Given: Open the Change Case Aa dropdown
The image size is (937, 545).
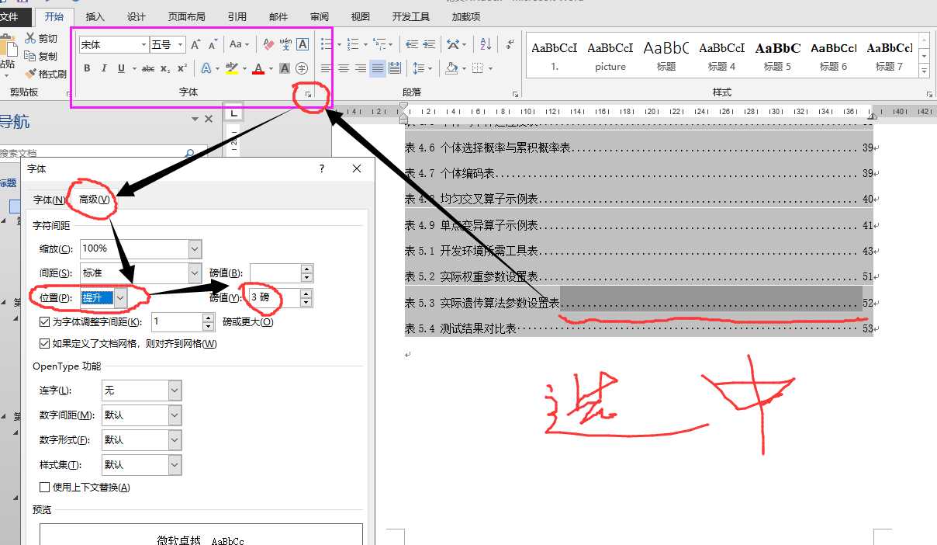Looking at the screenshot, I should point(239,45).
